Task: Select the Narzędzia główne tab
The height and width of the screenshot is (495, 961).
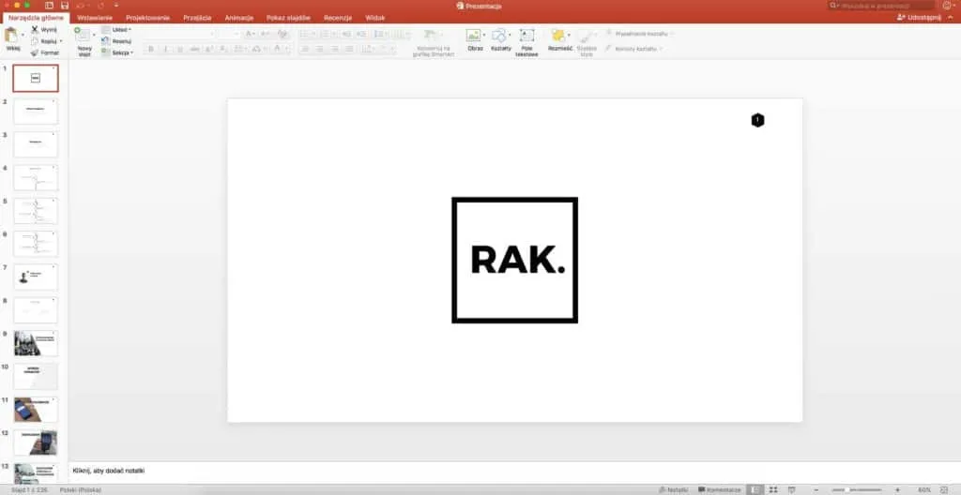Action: [36, 18]
